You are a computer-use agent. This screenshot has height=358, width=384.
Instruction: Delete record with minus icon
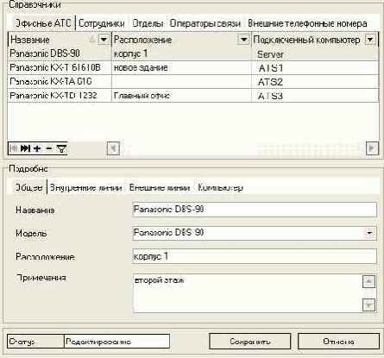tap(49, 148)
